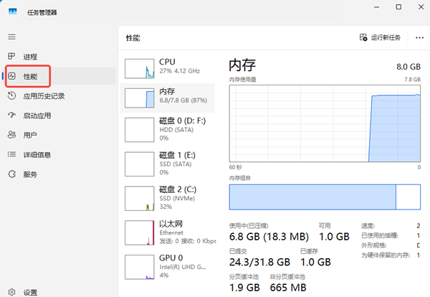This screenshot has height=297, width=430.
Task: Click the 启动应用 startup icon
Action: pos(11,115)
